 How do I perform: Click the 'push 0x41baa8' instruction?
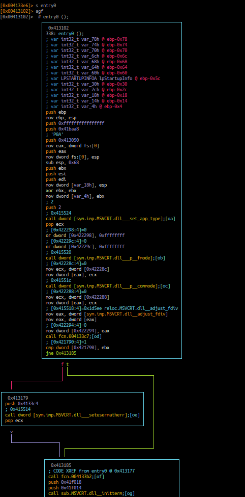[x=63, y=128]
